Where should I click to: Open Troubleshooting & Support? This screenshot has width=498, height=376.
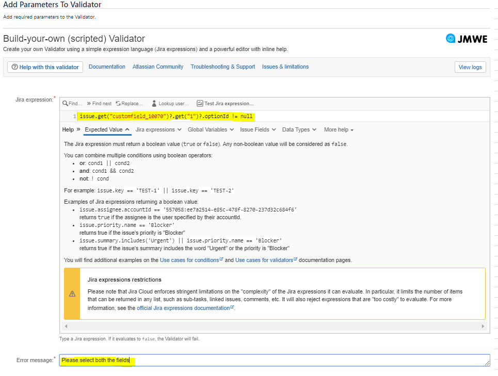[x=222, y=67]
